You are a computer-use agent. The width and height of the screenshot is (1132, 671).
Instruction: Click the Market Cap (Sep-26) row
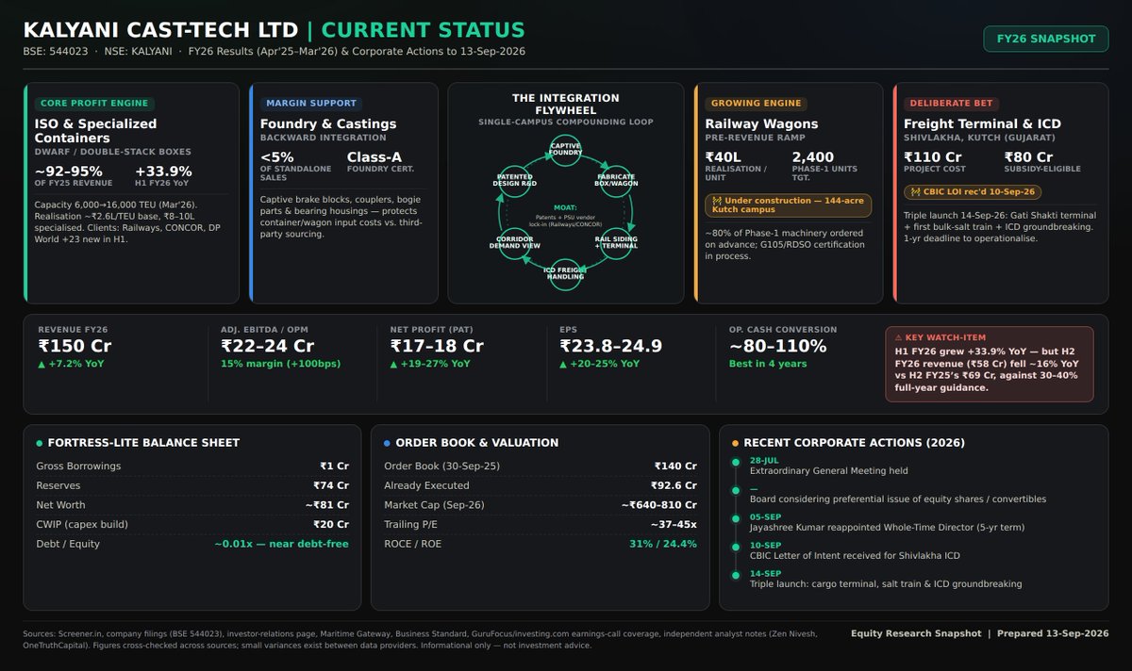point(541,505)
